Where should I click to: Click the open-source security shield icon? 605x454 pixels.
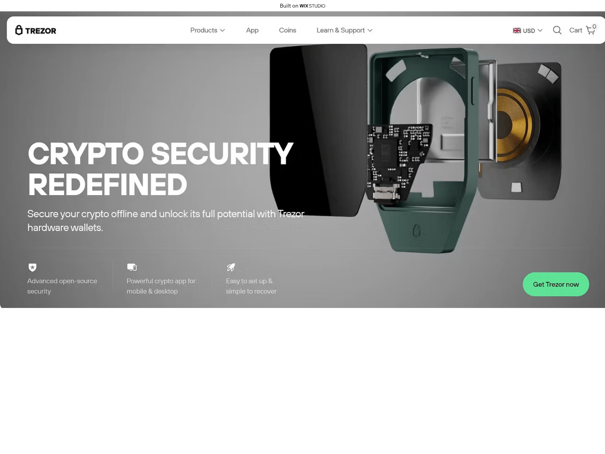tap(33, 267)
